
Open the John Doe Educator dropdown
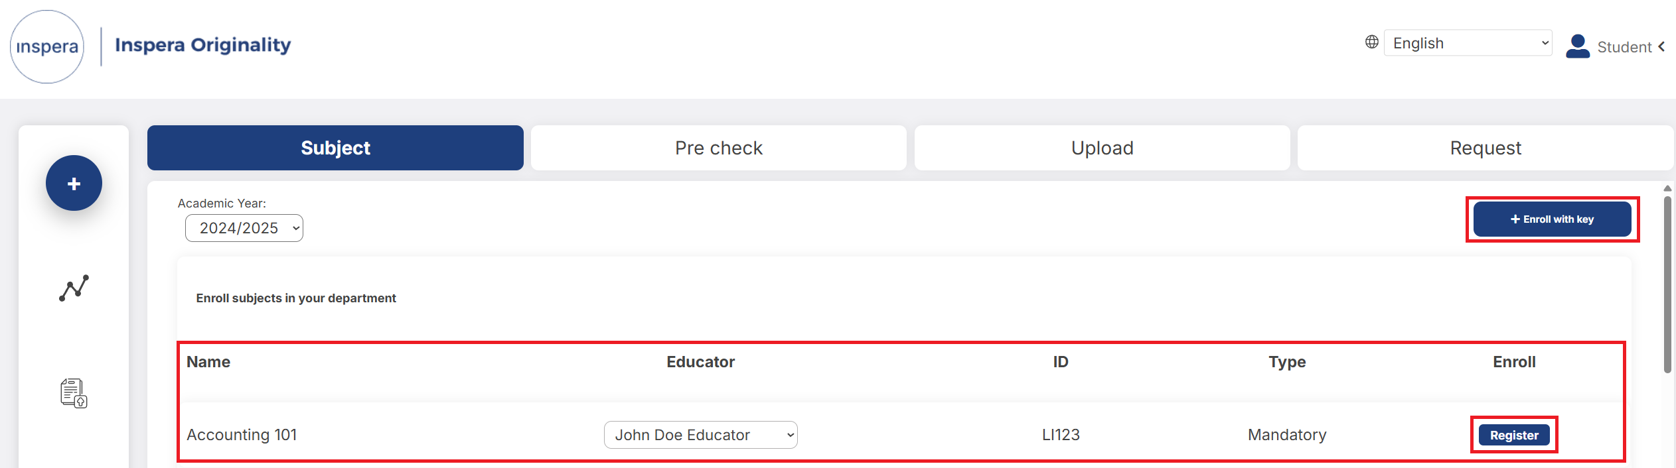click(701, 435)
